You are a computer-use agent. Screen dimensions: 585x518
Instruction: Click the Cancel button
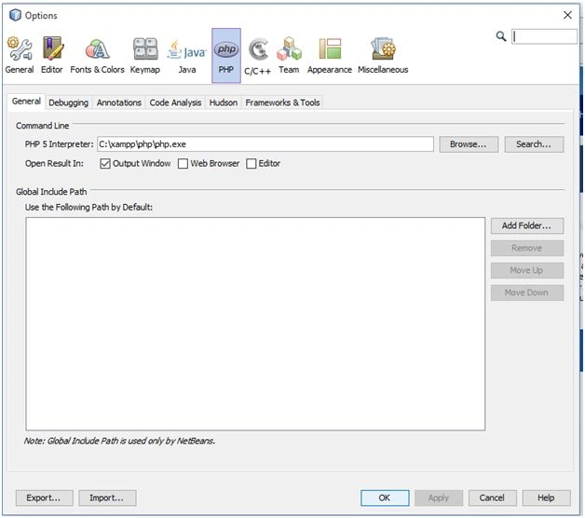click(492, 498)
